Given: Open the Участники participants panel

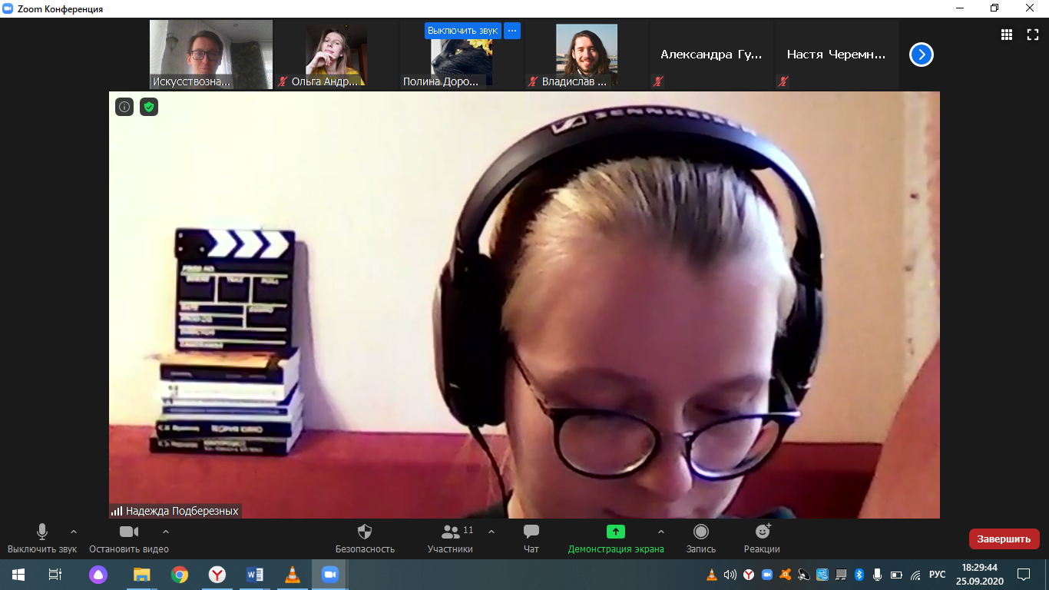Looking at the screenshot, I should (x=451, y=539).
